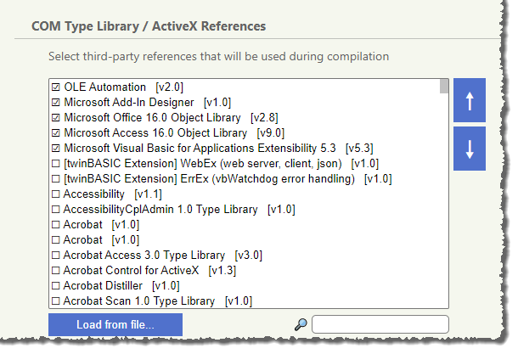Uncheck Microsoft Add-In Designer reference

pos(56,102)
